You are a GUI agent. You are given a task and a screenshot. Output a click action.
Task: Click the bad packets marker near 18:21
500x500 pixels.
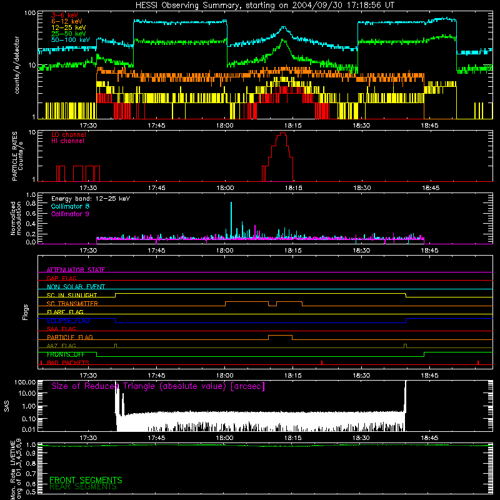point(322,362)
